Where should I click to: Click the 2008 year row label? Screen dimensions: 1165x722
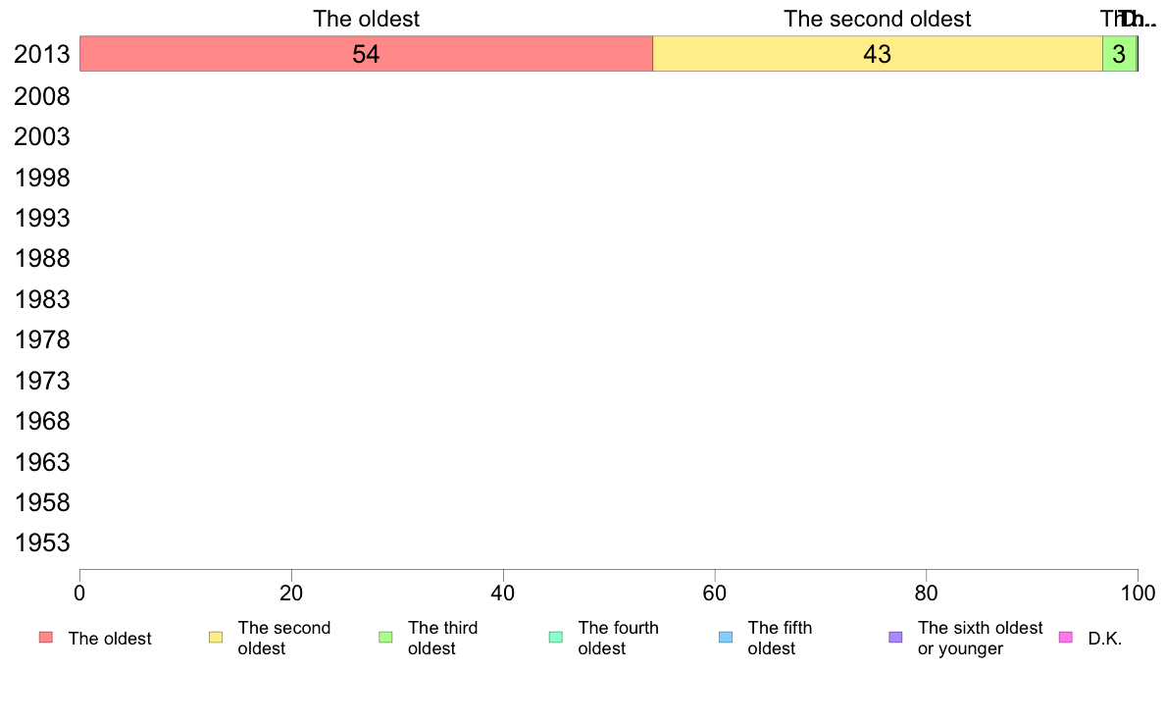pyautogui.click(x=41, y=97)
